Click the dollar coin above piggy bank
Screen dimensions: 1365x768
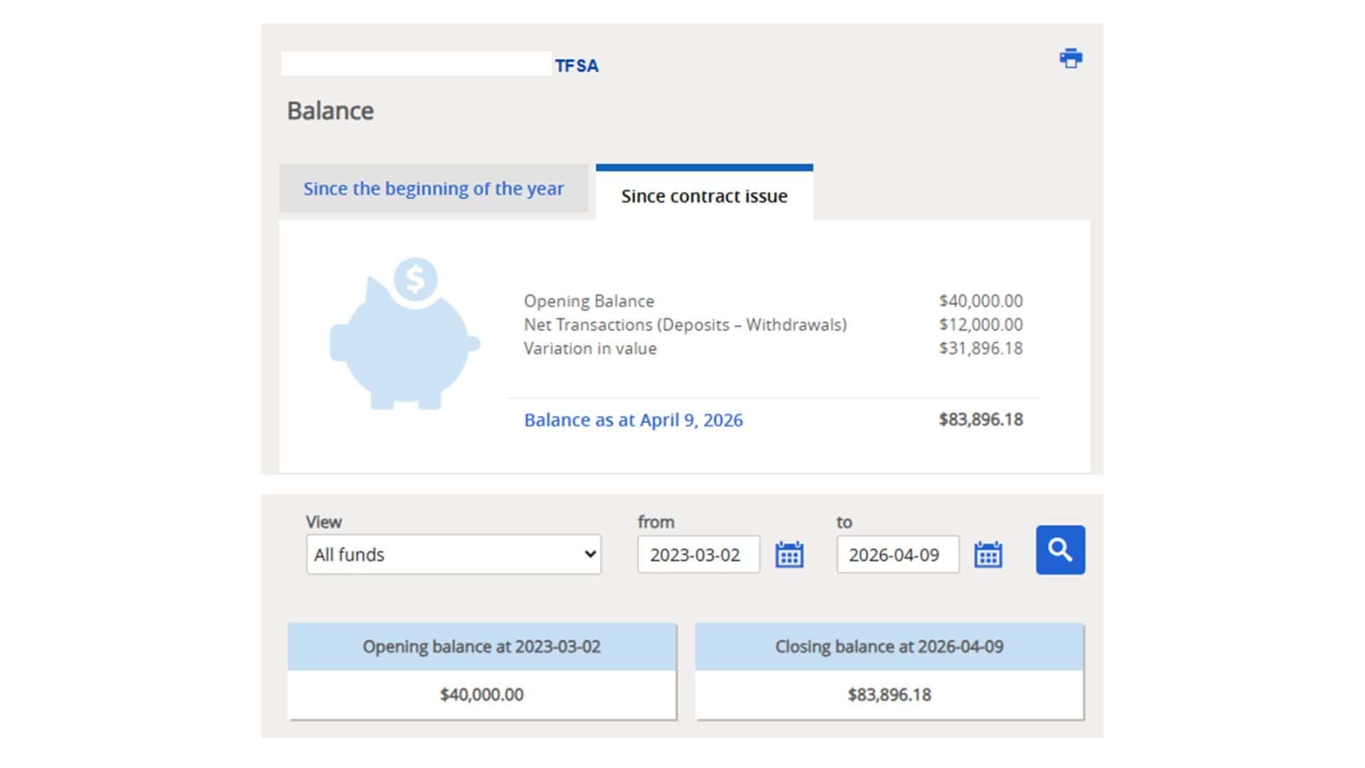[x=415, y=279]
